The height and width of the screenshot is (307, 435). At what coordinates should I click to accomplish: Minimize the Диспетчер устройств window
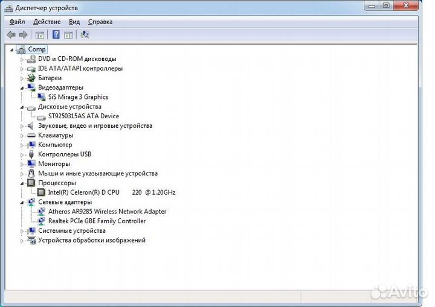click(x=372, y=5)
